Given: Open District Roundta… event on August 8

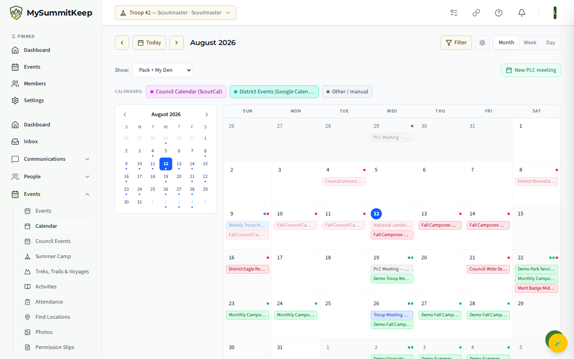Looking at the screenshot, I should pos(537,181).
